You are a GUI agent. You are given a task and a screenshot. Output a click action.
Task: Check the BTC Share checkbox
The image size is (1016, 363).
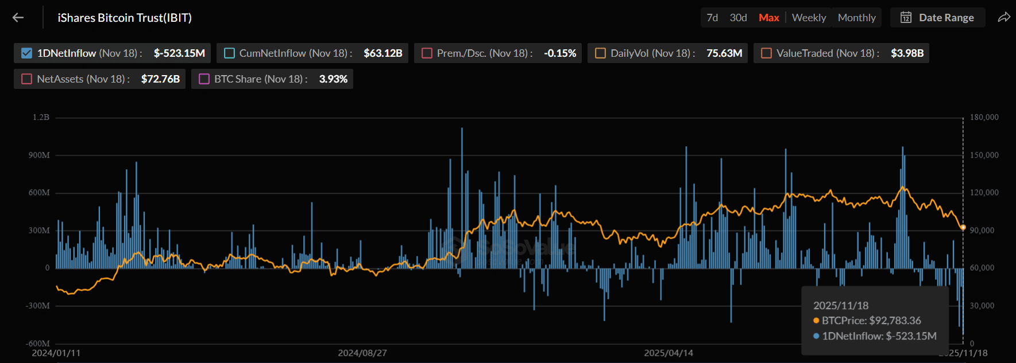[x=204, y=79]
